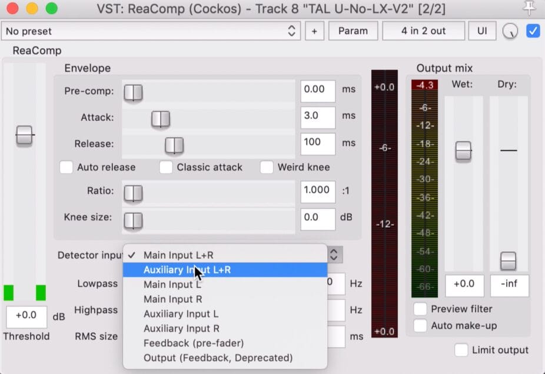The width and height of the screenshot is (545, 374).
Task: Click the Detector input dropdown arrows
Action: coord(334,255)
